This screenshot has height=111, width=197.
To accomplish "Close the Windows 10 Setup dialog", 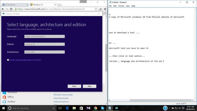I will pos(99,14).
